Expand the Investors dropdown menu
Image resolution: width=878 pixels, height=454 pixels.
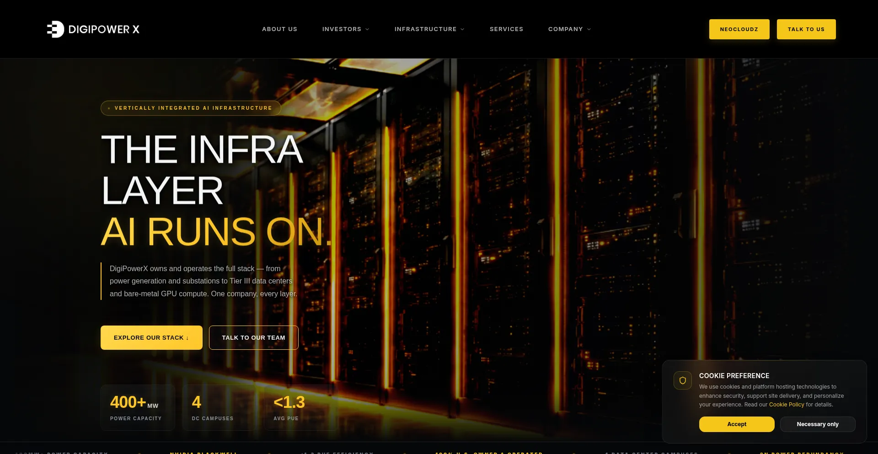[x=346, y=29]
